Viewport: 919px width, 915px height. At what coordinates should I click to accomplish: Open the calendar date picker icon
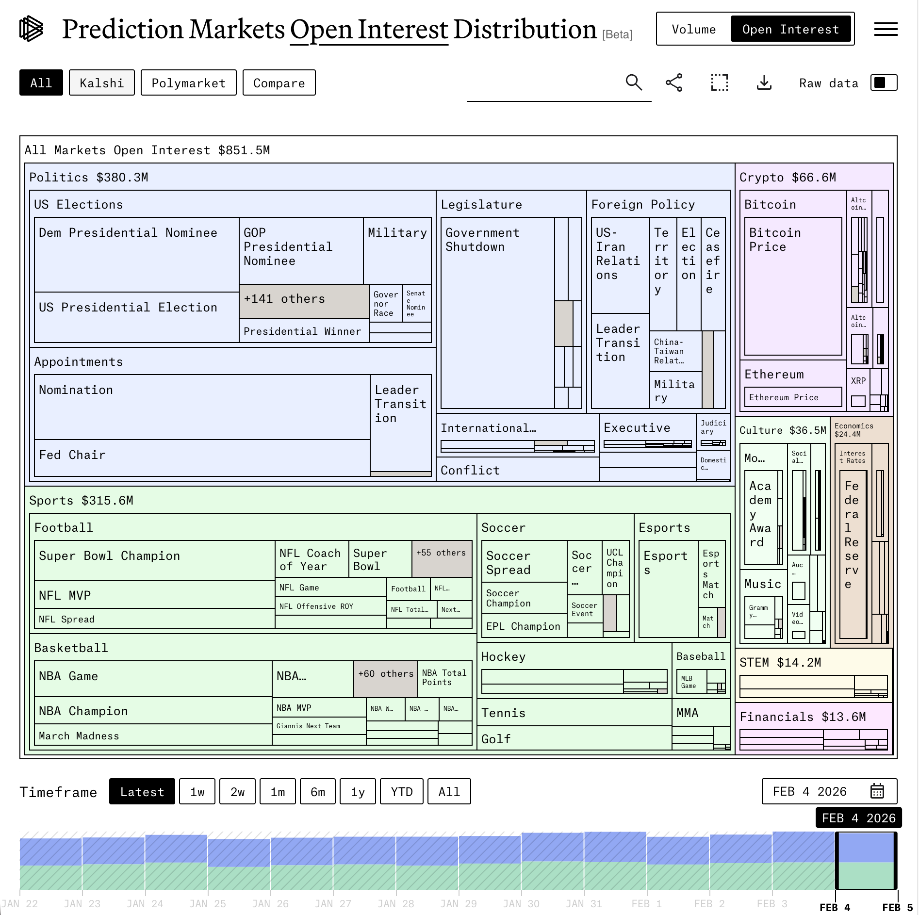(877, 791)
